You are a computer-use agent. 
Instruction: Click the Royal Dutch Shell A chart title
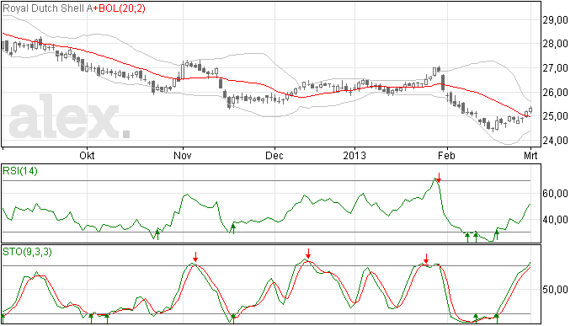(x=47, y=8)
